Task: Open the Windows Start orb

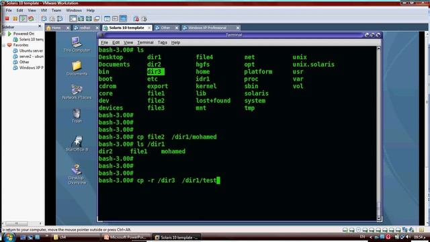Action: click(x=9, y=237)
